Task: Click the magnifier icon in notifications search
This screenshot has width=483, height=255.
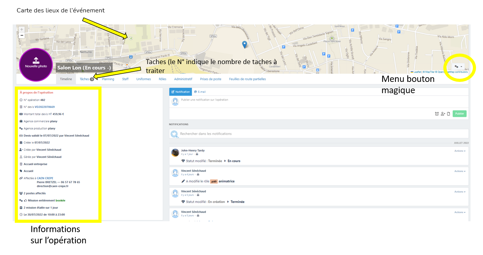Action: 175,134
